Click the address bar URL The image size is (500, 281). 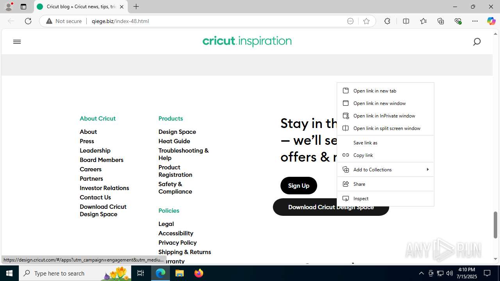120,21
